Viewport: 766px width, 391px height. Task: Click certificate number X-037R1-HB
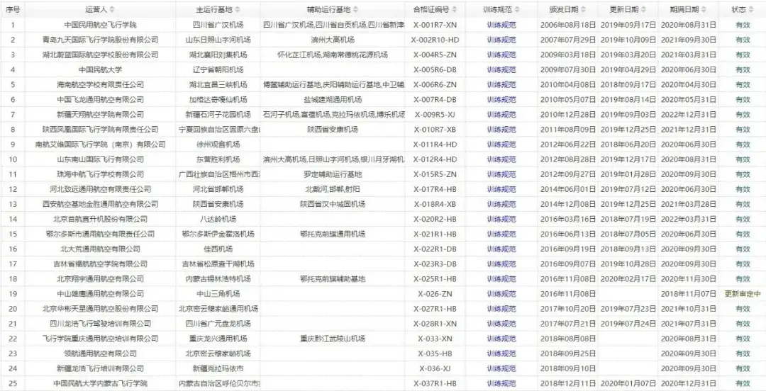pyautogui.click(x=435, y=383)
